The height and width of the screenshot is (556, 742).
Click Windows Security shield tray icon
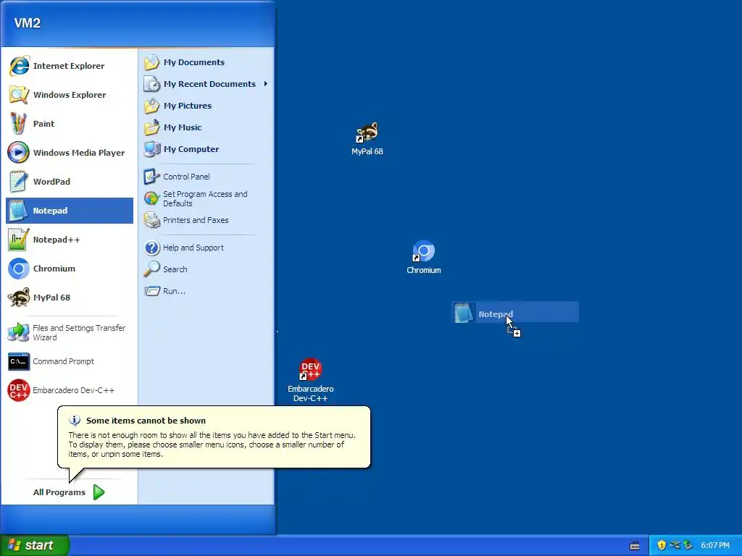(x=662, y=545)
